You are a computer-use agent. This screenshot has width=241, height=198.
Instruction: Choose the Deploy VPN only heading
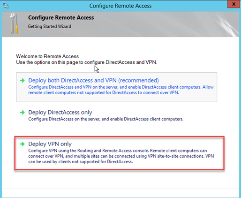tap(50, 144)
